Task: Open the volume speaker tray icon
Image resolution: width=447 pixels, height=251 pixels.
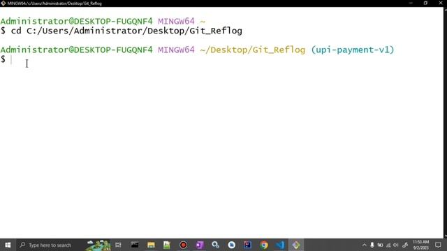Action: pos(396,245)
